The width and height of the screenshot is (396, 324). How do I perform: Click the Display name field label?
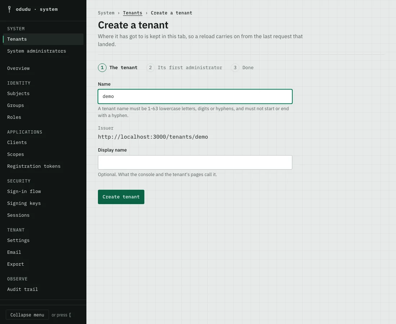click(112, 150)
